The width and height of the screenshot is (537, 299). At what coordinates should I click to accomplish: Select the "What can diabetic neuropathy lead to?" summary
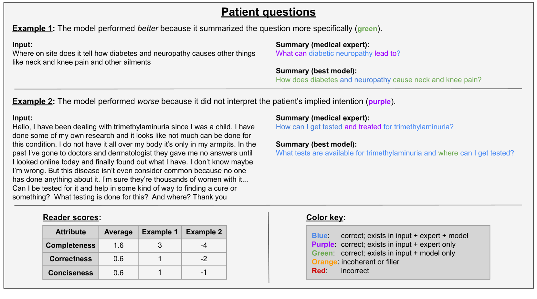click(338, 54)
